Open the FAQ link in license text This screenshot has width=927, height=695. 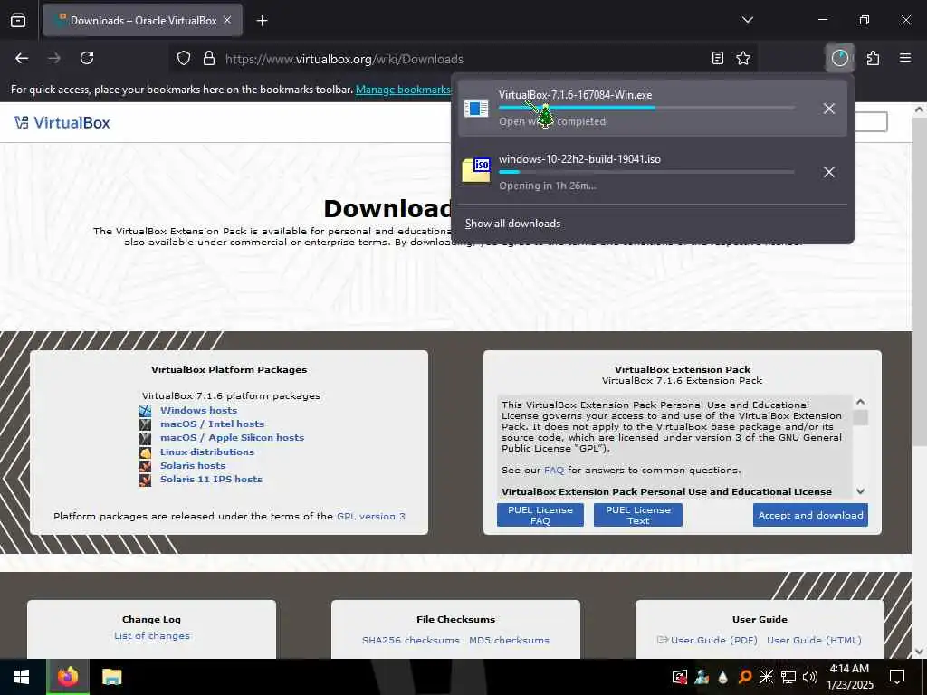point(554,470)
